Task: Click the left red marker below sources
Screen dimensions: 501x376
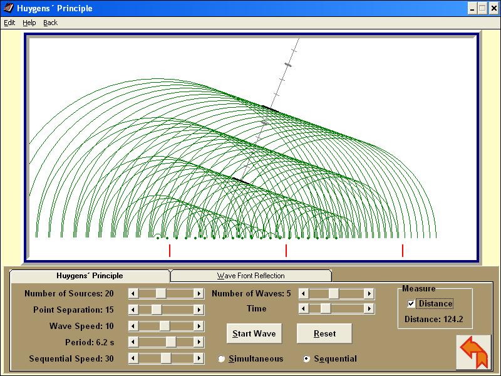Action: pyautogui.click(x=170, y=251)
